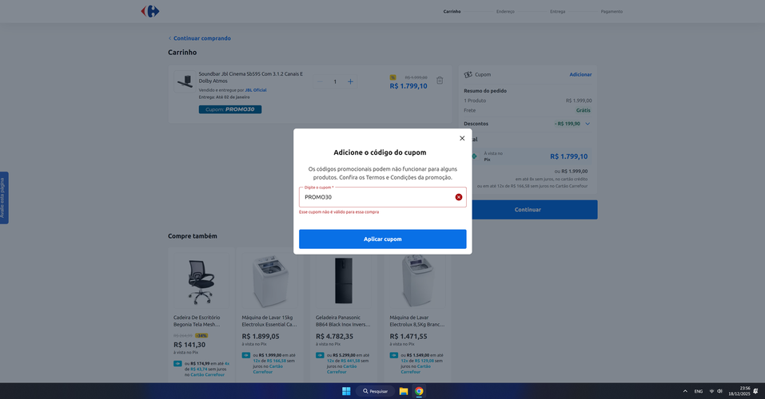Open the Pesquisar taskbar search

(375, 391)
